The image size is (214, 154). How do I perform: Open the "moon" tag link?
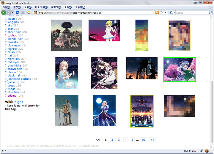11,19
